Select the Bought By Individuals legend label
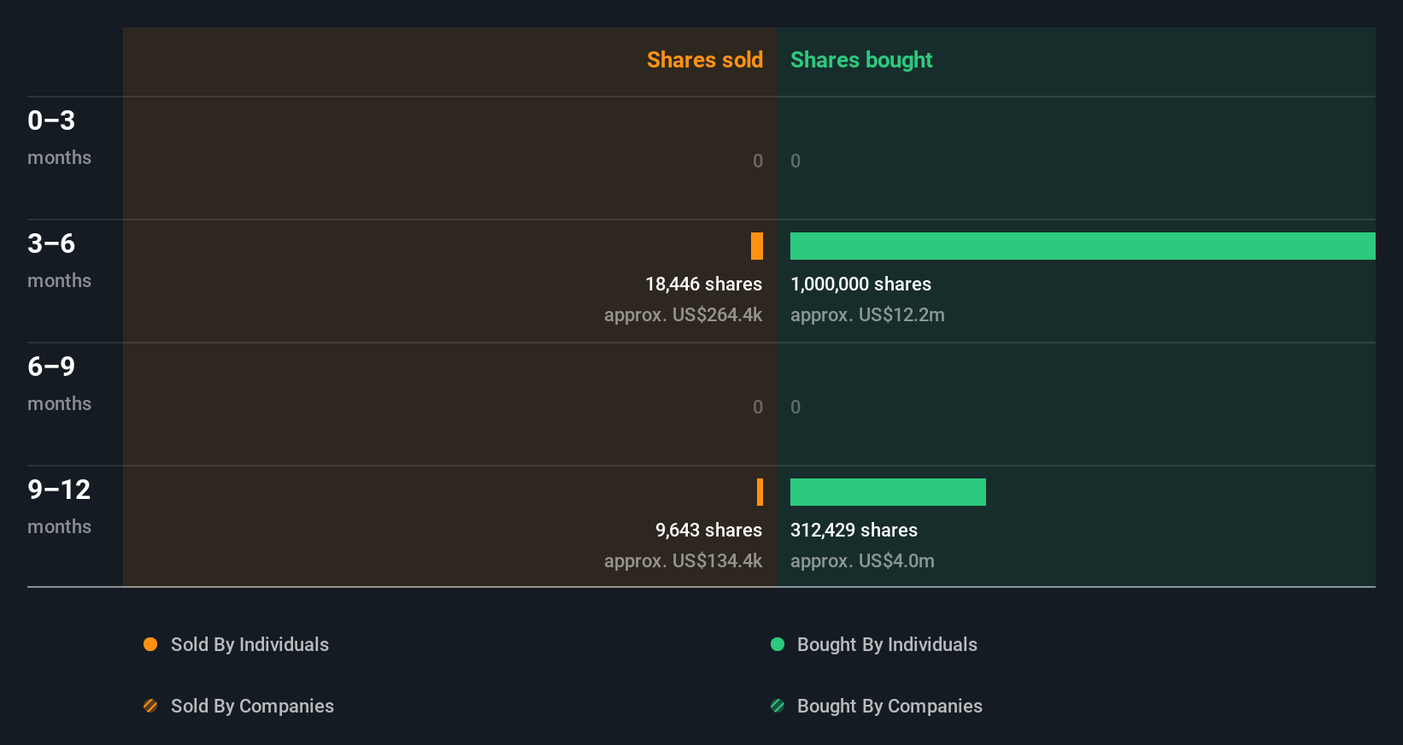Screen dimensions: 1403x745 click(x=887, y=644)
